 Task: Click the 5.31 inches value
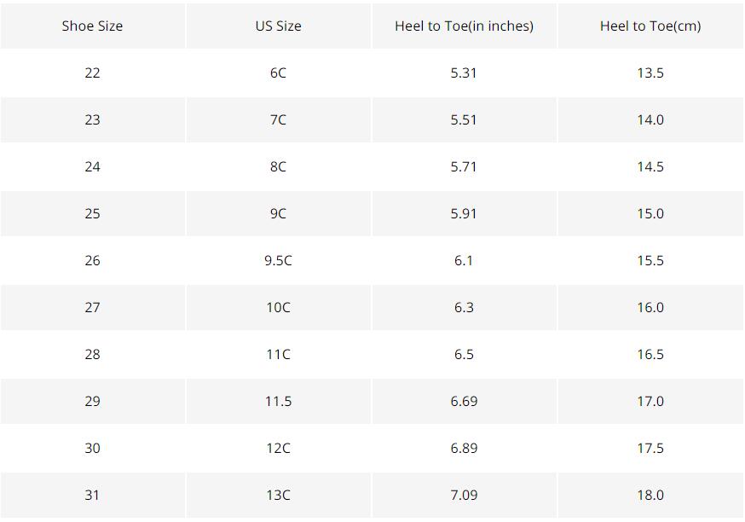point(464,72)
